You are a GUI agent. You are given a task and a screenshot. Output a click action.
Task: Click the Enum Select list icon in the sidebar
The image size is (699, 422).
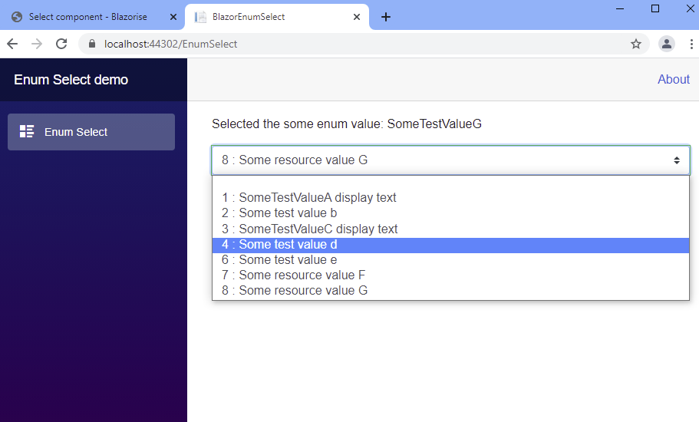[27, 131]
